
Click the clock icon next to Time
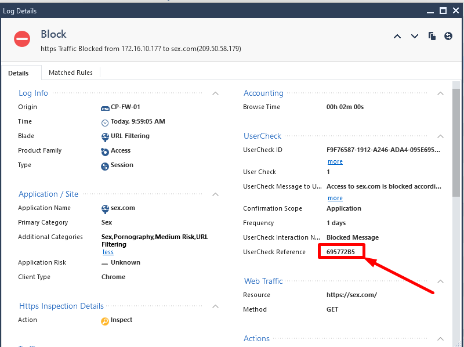coord(105,121)
